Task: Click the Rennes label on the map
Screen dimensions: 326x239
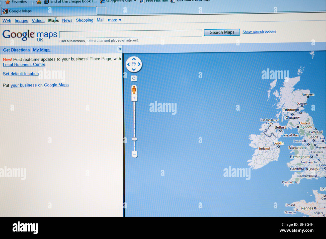Action: (307, 208)
